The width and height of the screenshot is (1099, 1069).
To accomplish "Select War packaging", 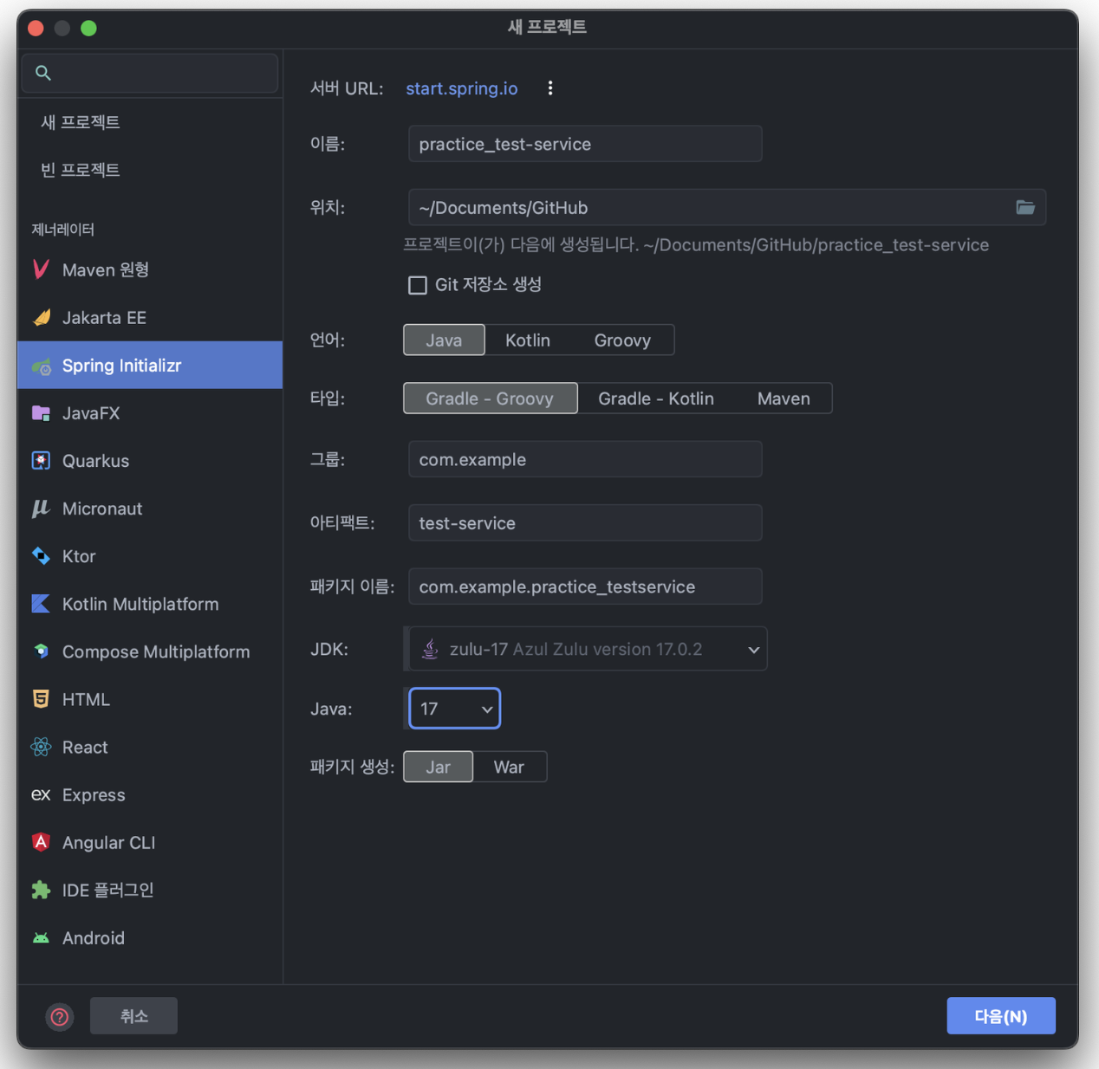I will tap(509, 767).
